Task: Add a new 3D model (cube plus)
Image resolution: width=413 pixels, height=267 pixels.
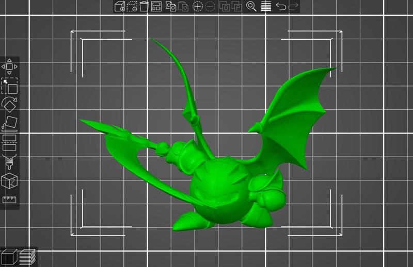Action: pyautogui.click(x=120, y=6)
